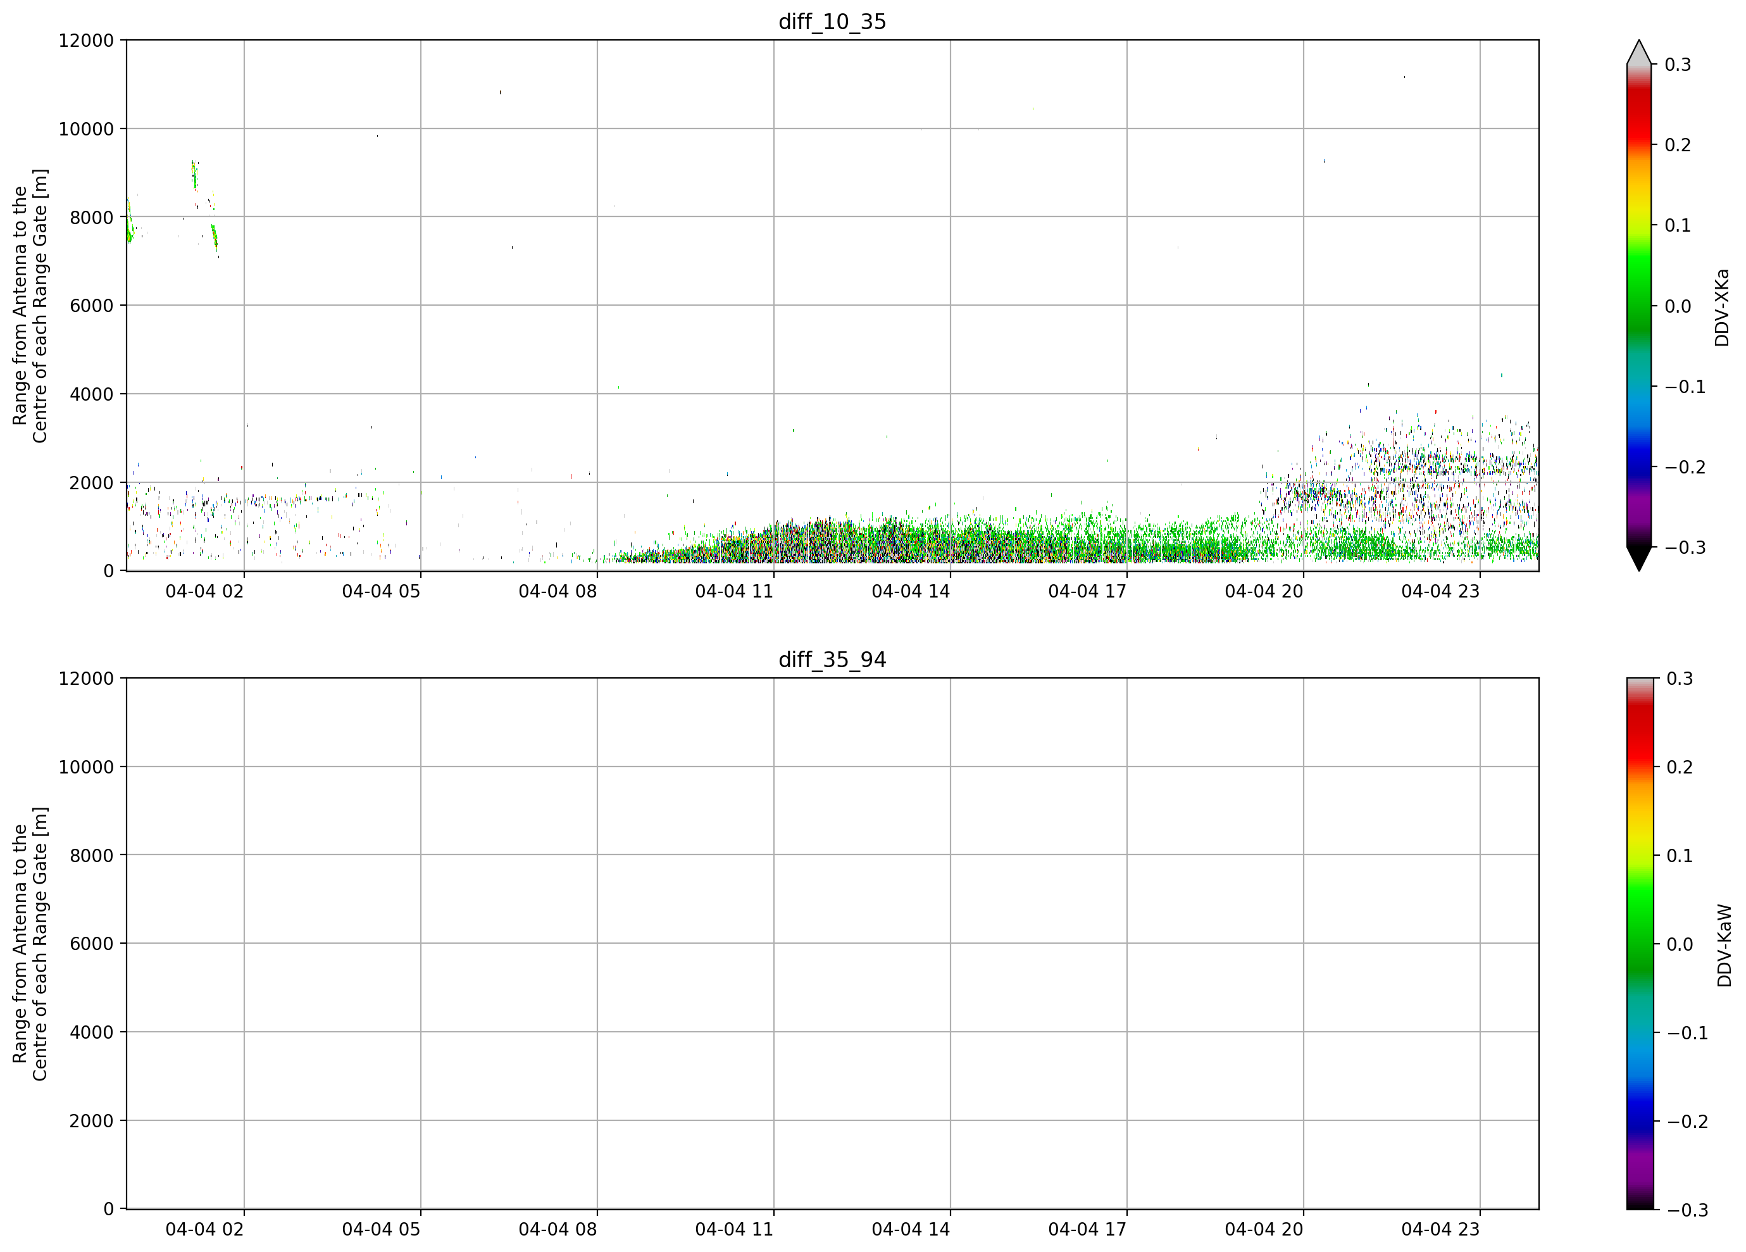Click the 4000 y-tick in diff_35_94 plot
The image size is (1746, 1252).
coord(92,1032)
